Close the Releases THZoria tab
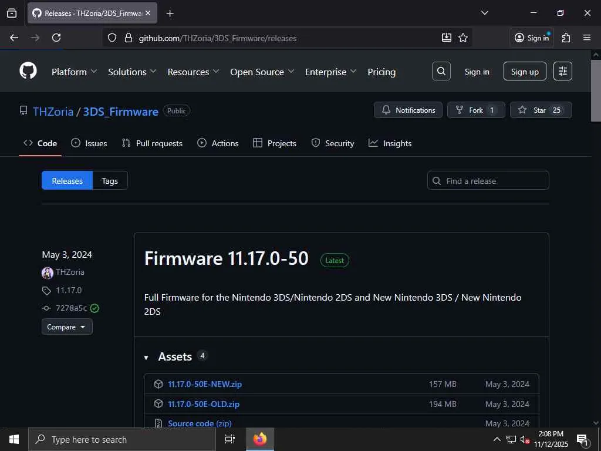This screenshot has width=601, height=451. click(x=148, y=13)
